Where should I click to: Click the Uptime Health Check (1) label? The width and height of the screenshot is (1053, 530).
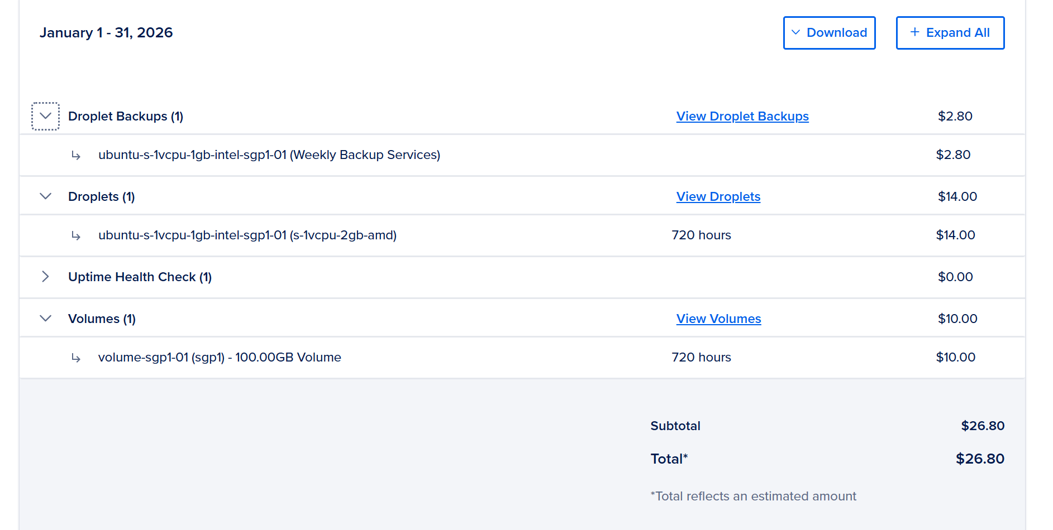140,277
